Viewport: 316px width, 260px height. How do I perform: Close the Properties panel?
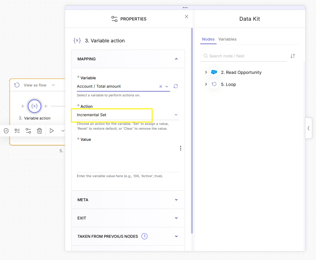187,17
